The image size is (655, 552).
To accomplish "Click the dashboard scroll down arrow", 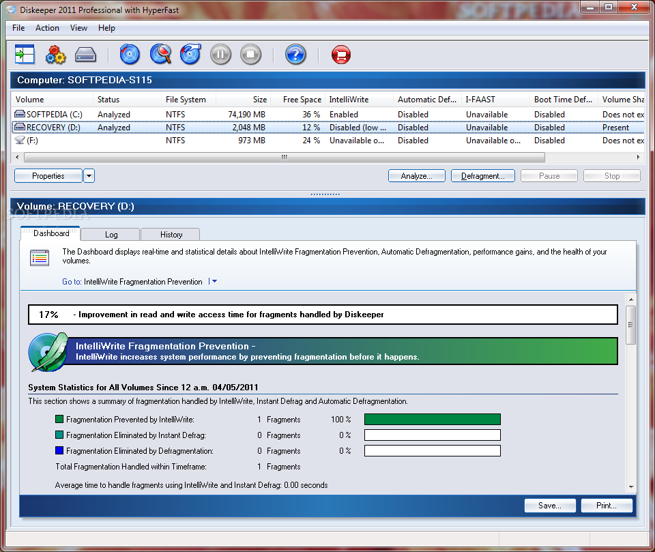I will (x=630, y=486).
